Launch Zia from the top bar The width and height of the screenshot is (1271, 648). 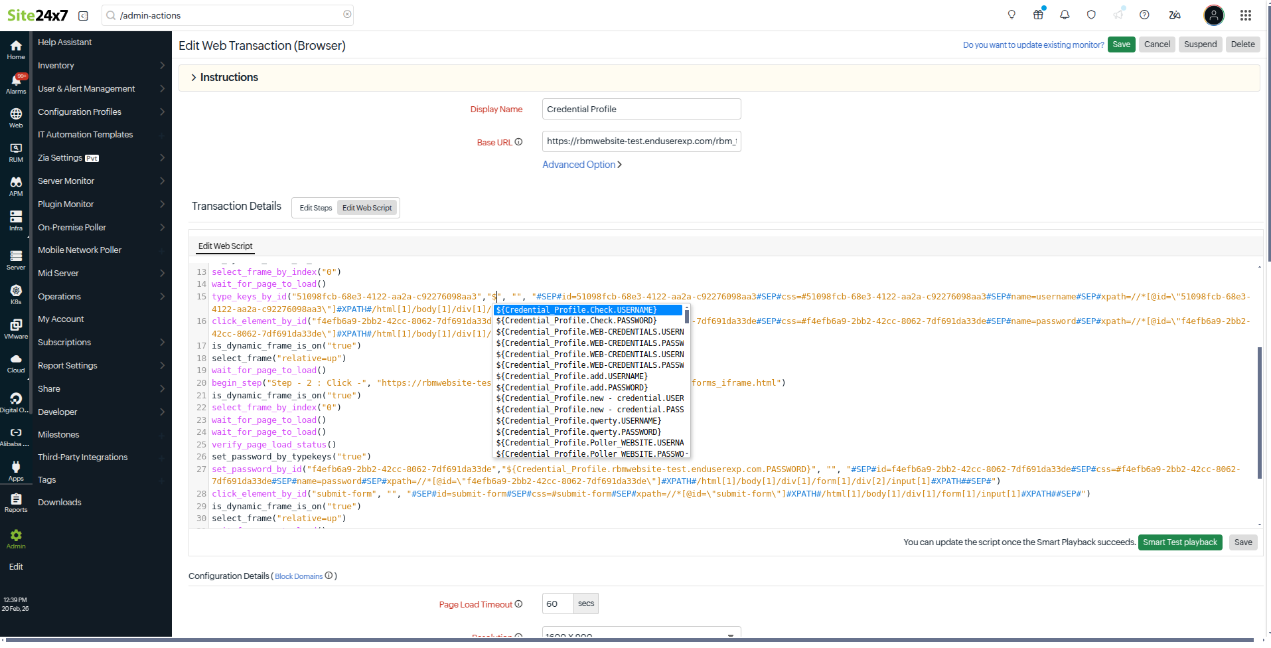coord(1174,15)
